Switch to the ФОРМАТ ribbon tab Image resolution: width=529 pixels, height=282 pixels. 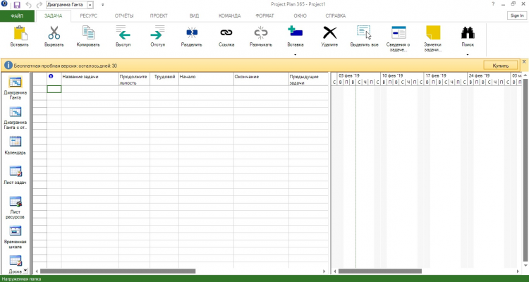point(264,16)
